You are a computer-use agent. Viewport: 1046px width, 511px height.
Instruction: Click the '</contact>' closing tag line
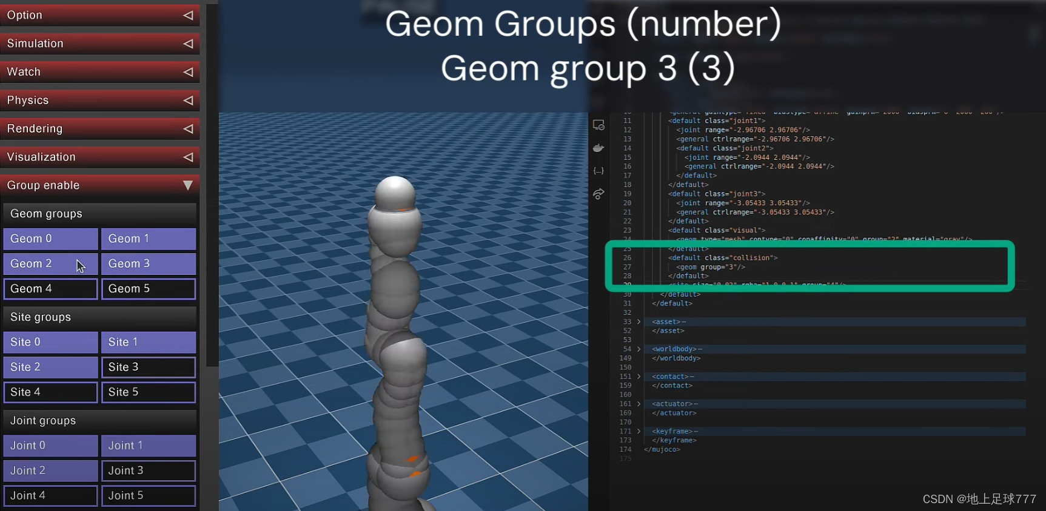coord(672,386)
